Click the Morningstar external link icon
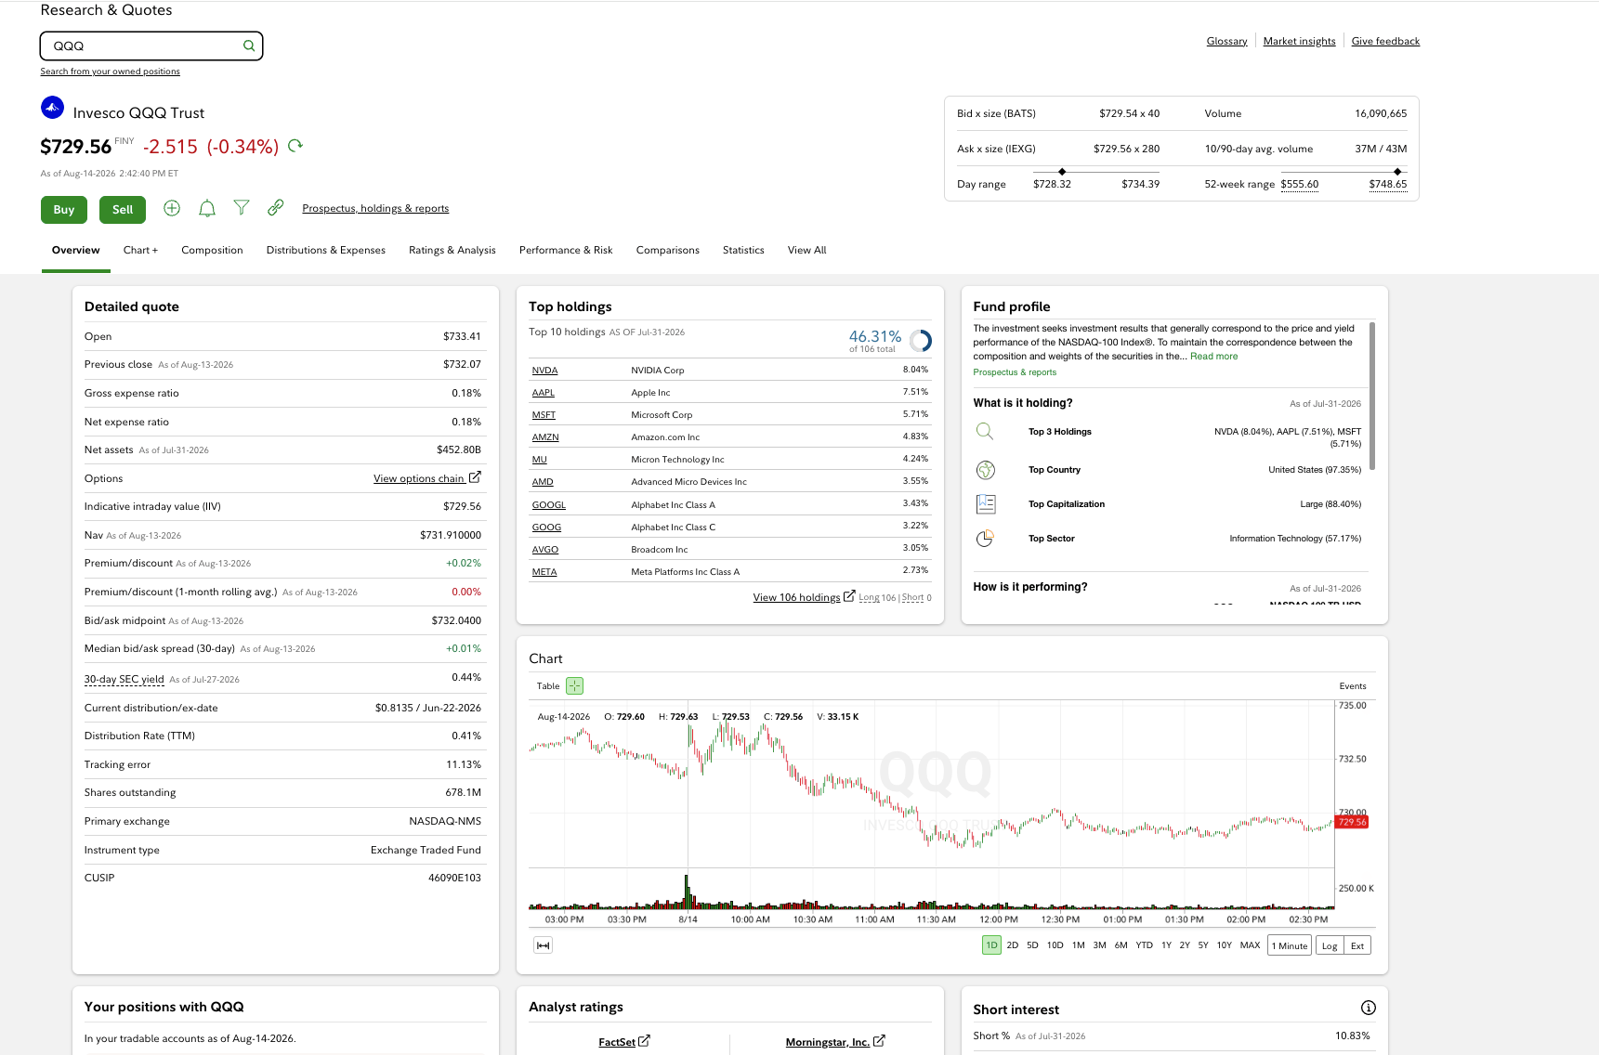The image size is (1599, 1055). point(879,1041)
